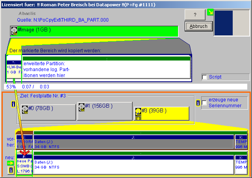Click Daten (J:) partition in the 'vorher' row
The height and width of the screenshot is (178, 252).
(x=133, y=144)
